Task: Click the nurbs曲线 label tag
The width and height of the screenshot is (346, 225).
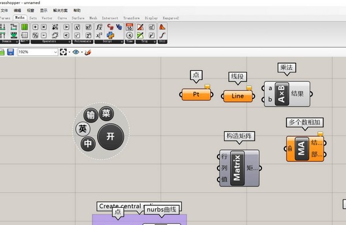Action: [161, 209]
